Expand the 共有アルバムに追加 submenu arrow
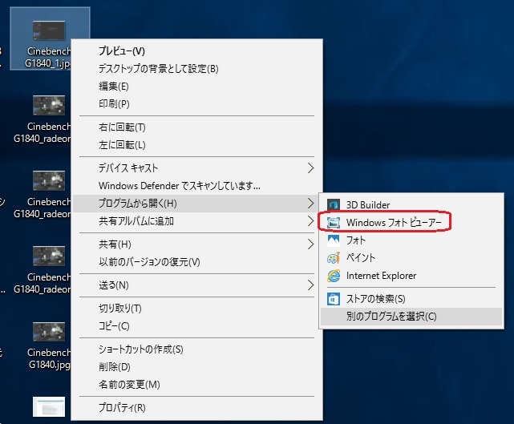The height and width of the screenshot is (424, 514). click(x=310, y=221)
